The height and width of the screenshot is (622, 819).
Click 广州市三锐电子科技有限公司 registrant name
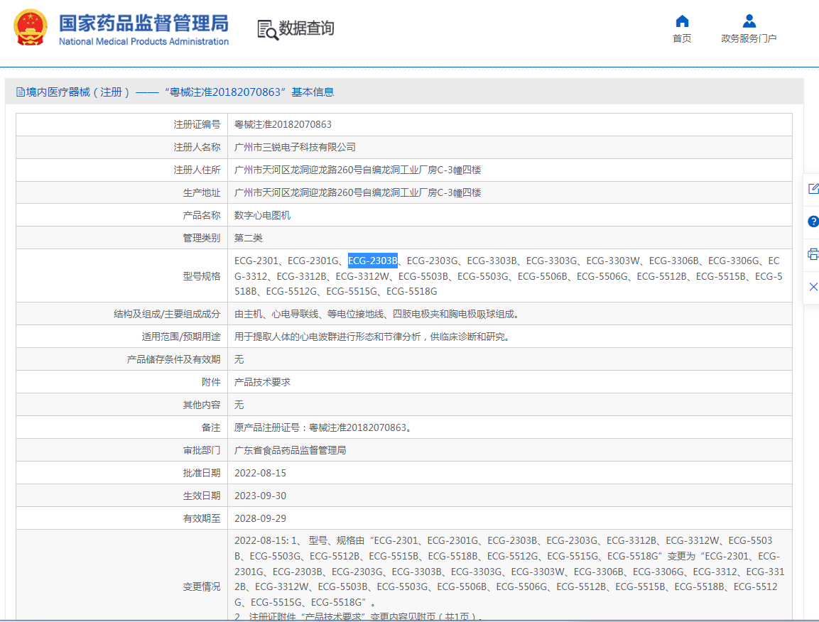tap(295, 147)
